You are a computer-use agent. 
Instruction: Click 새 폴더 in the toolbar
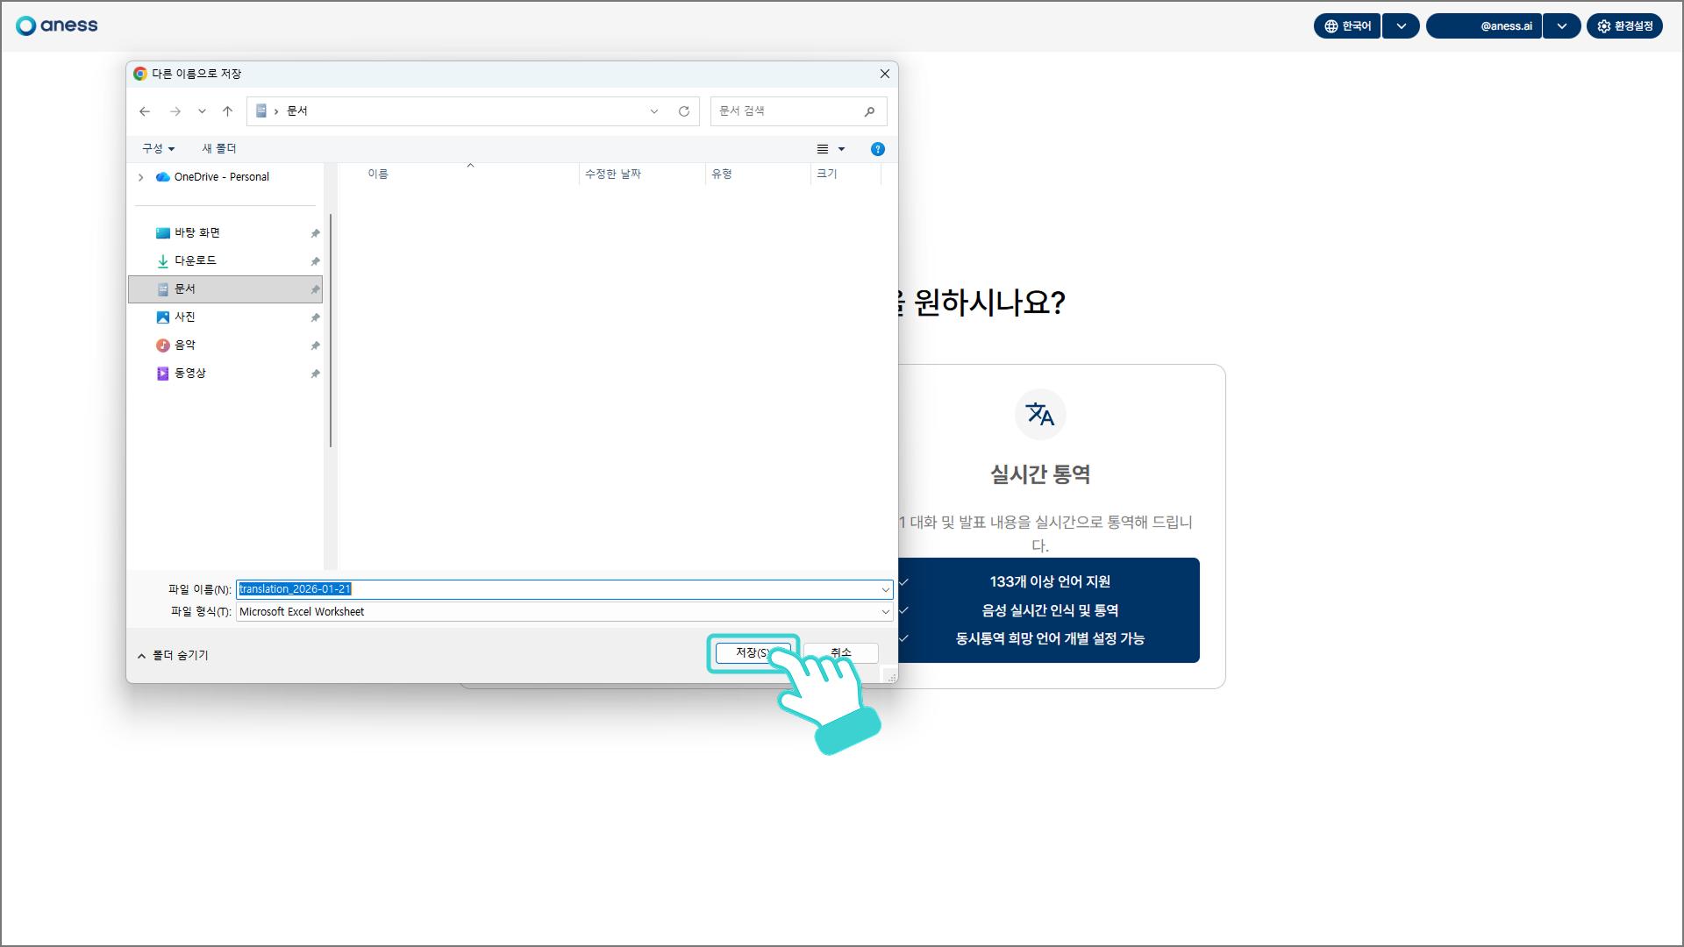pos(219,149)
